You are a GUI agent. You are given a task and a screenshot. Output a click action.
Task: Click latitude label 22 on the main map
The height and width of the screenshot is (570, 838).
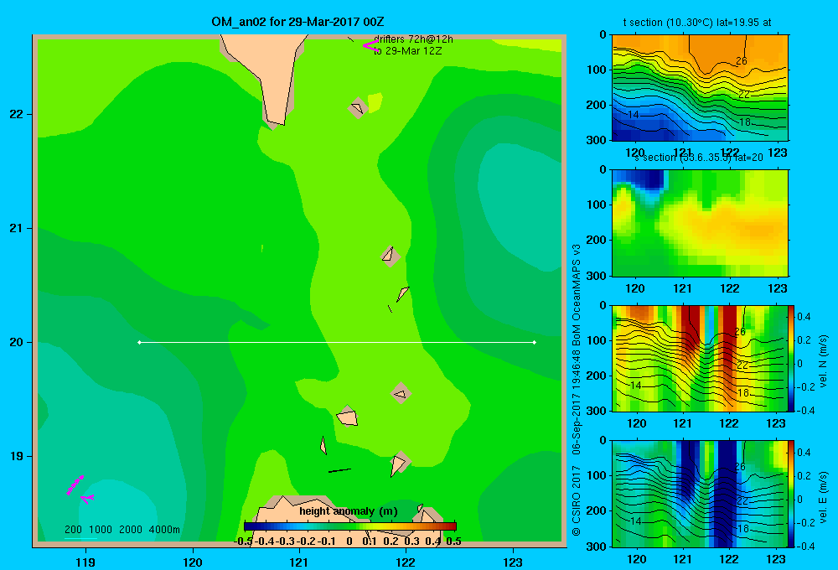coord(17,115)
